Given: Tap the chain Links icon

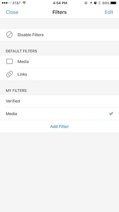Looking at the screenshot, I should pos(10,74).
